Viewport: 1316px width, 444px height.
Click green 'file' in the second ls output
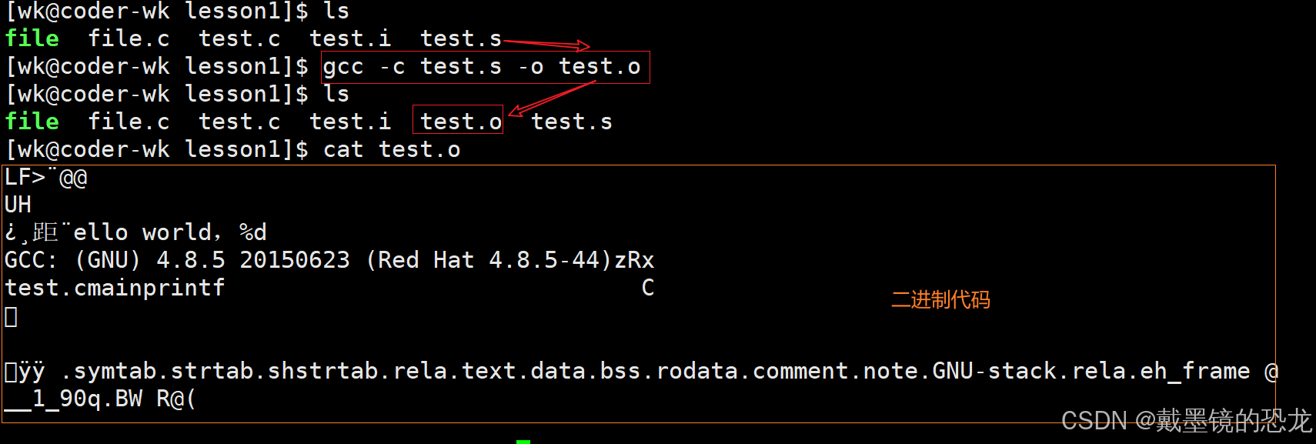(x=32, y=122)
